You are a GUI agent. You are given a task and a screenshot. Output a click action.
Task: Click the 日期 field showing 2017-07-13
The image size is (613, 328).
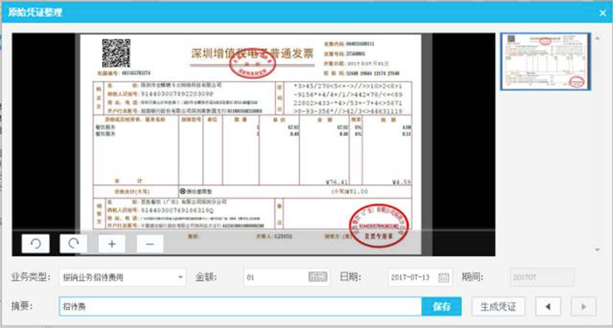click(420, 277)
